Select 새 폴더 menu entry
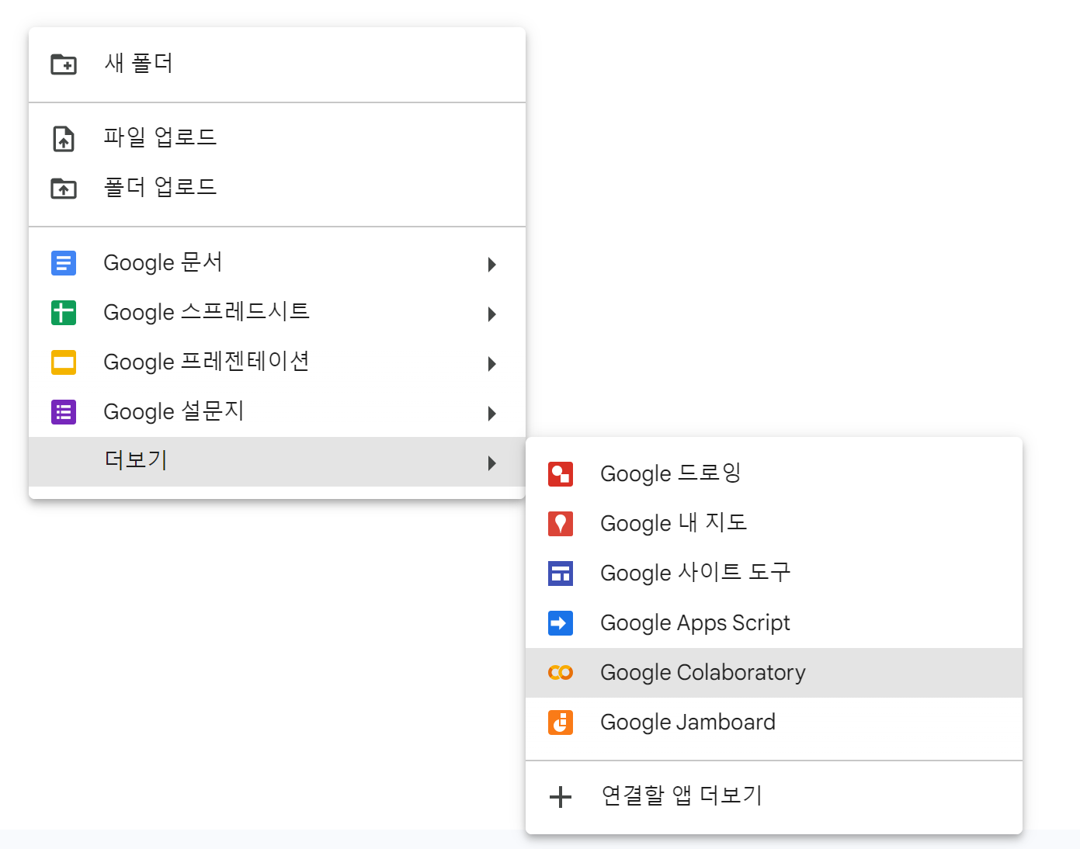The height and width of the screenshot is (849, 1080). (277, 64)
